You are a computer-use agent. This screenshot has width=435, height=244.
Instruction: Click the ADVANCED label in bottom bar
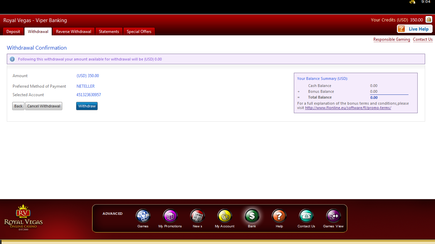click(113, 214)
